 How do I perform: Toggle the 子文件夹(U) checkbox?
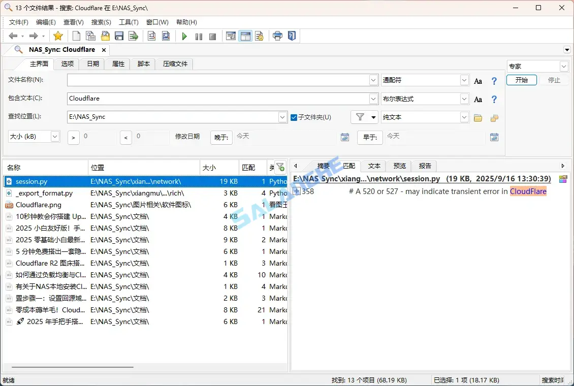pyautogui.click(x=293, y=117)
